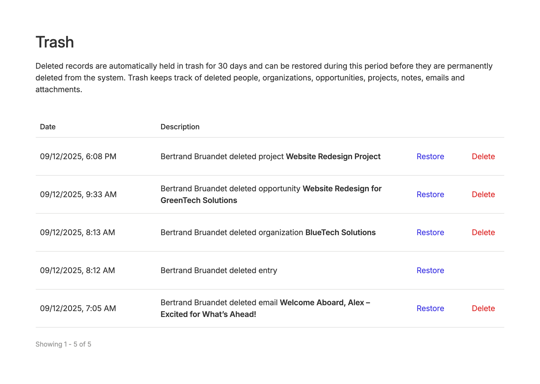
Task: Click the Trash page heading
Action: (55, 42)
